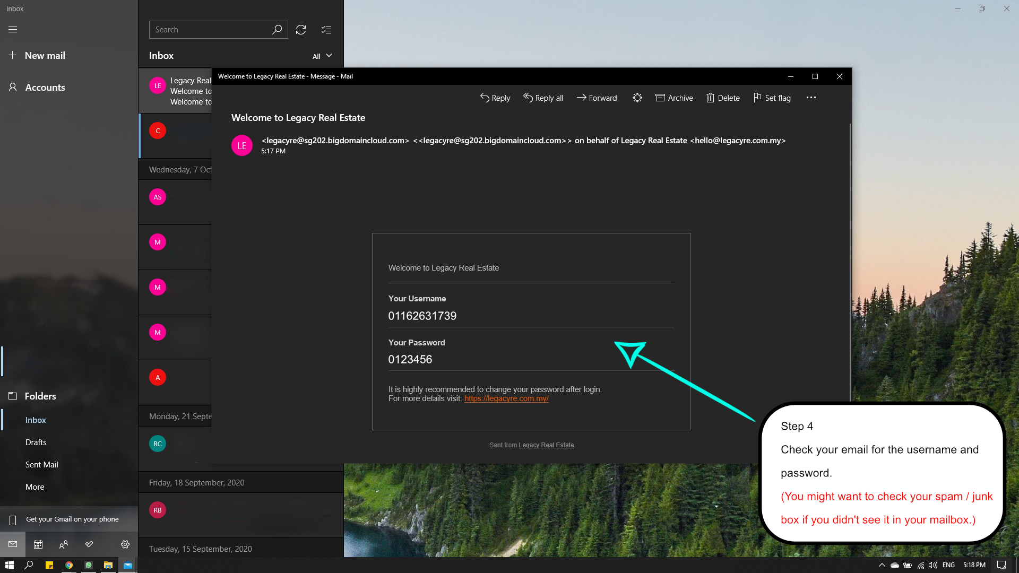The image size is (1019, 573).
Task: Open the To Do checkmark icon
Action: [89, 544]
